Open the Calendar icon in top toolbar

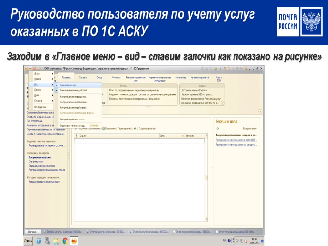tap(228, 69)
